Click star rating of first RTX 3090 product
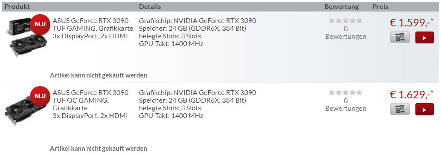The width and height of the screenshot is (441, 155). pos(345,20)
